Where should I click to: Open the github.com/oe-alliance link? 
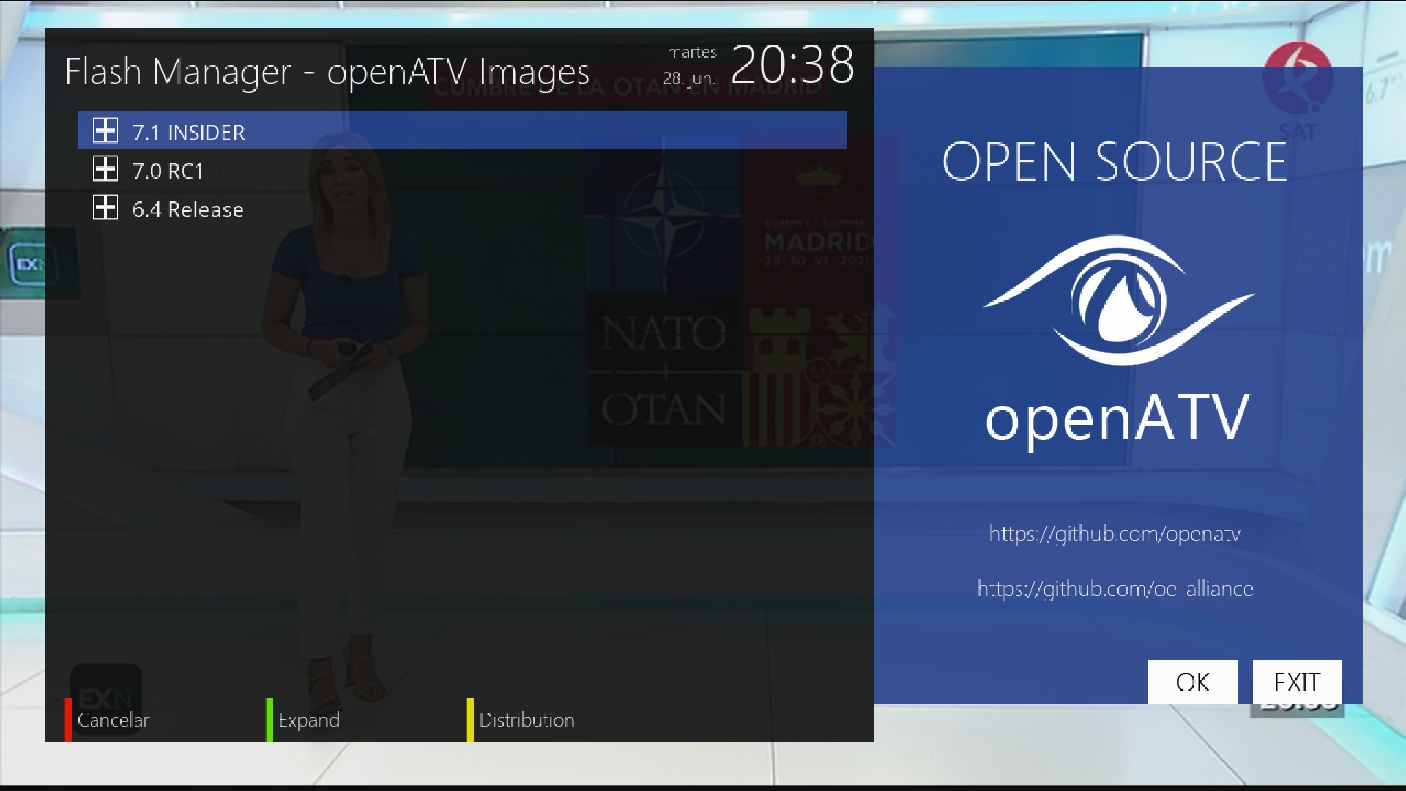[1115, 589]
